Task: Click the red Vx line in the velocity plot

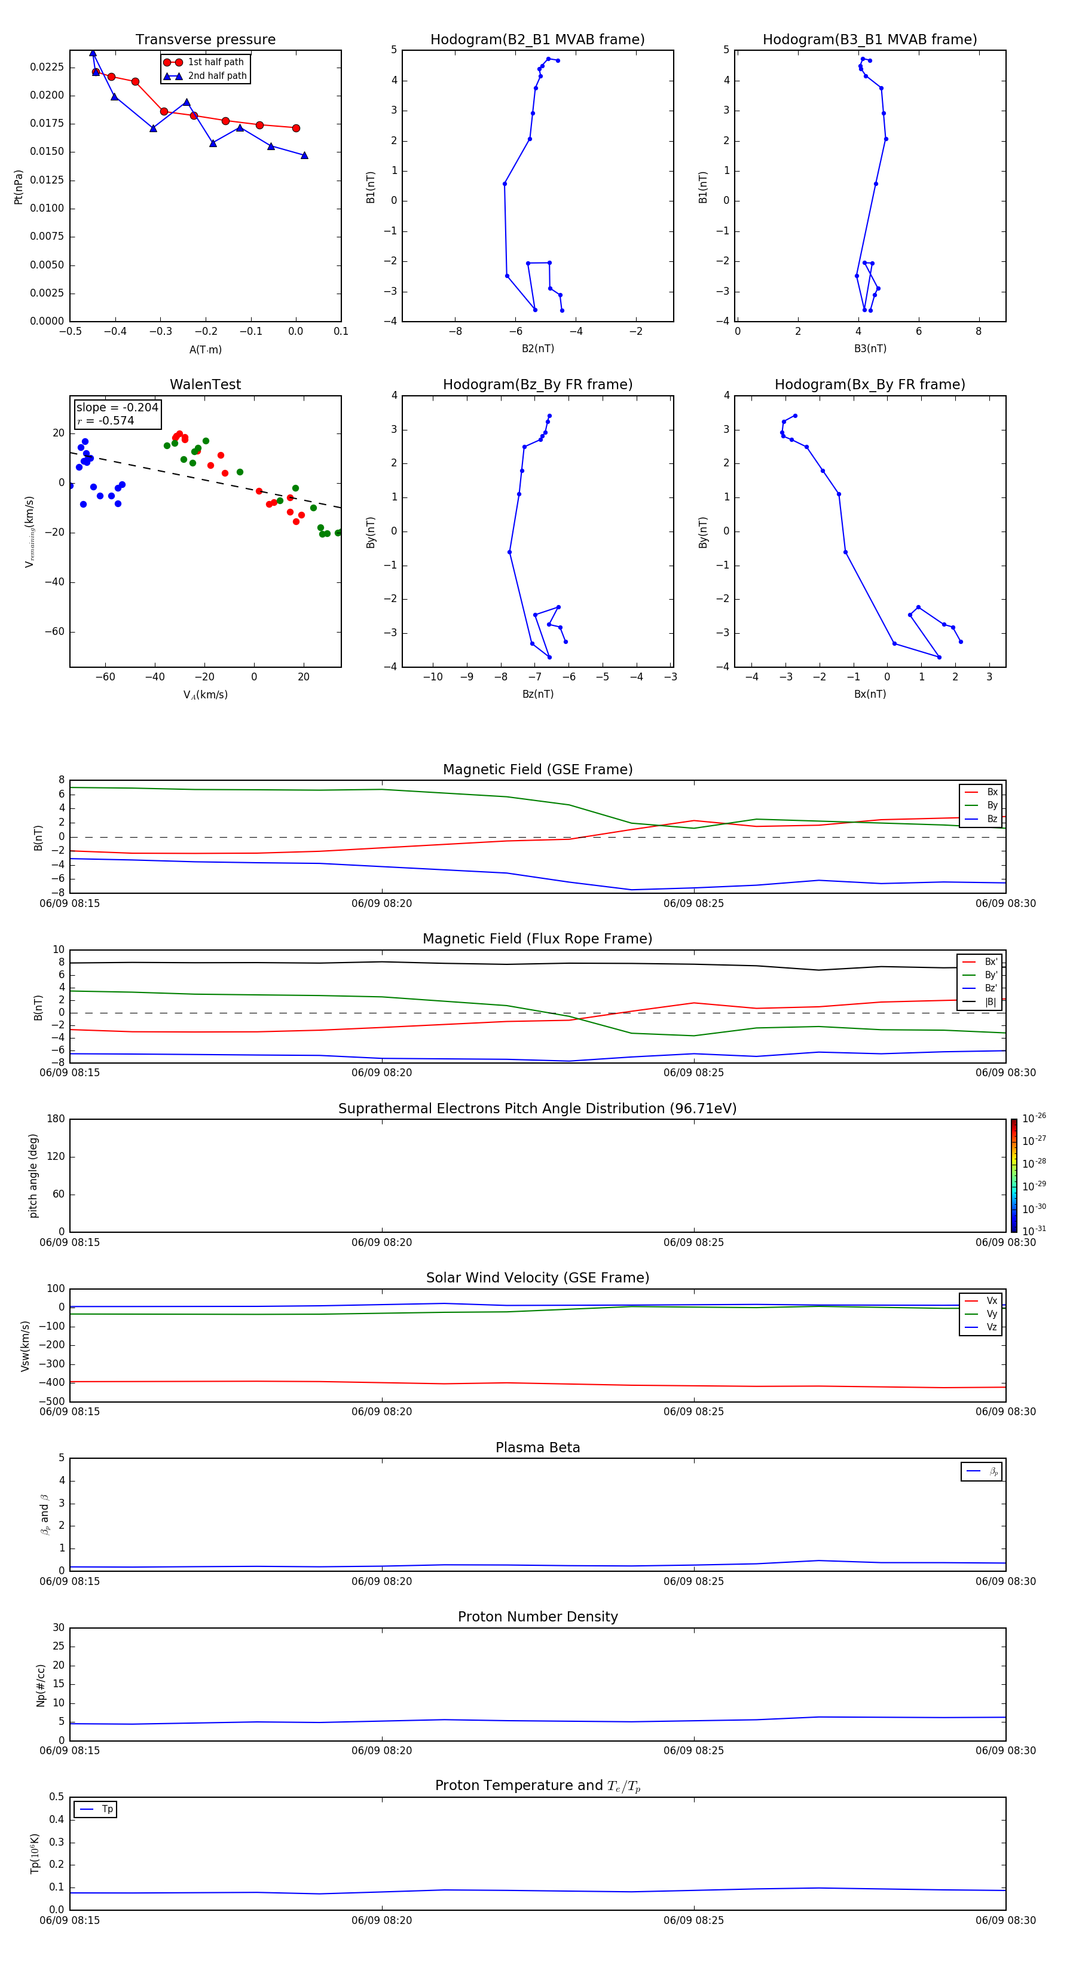Action: point(537,1384)
